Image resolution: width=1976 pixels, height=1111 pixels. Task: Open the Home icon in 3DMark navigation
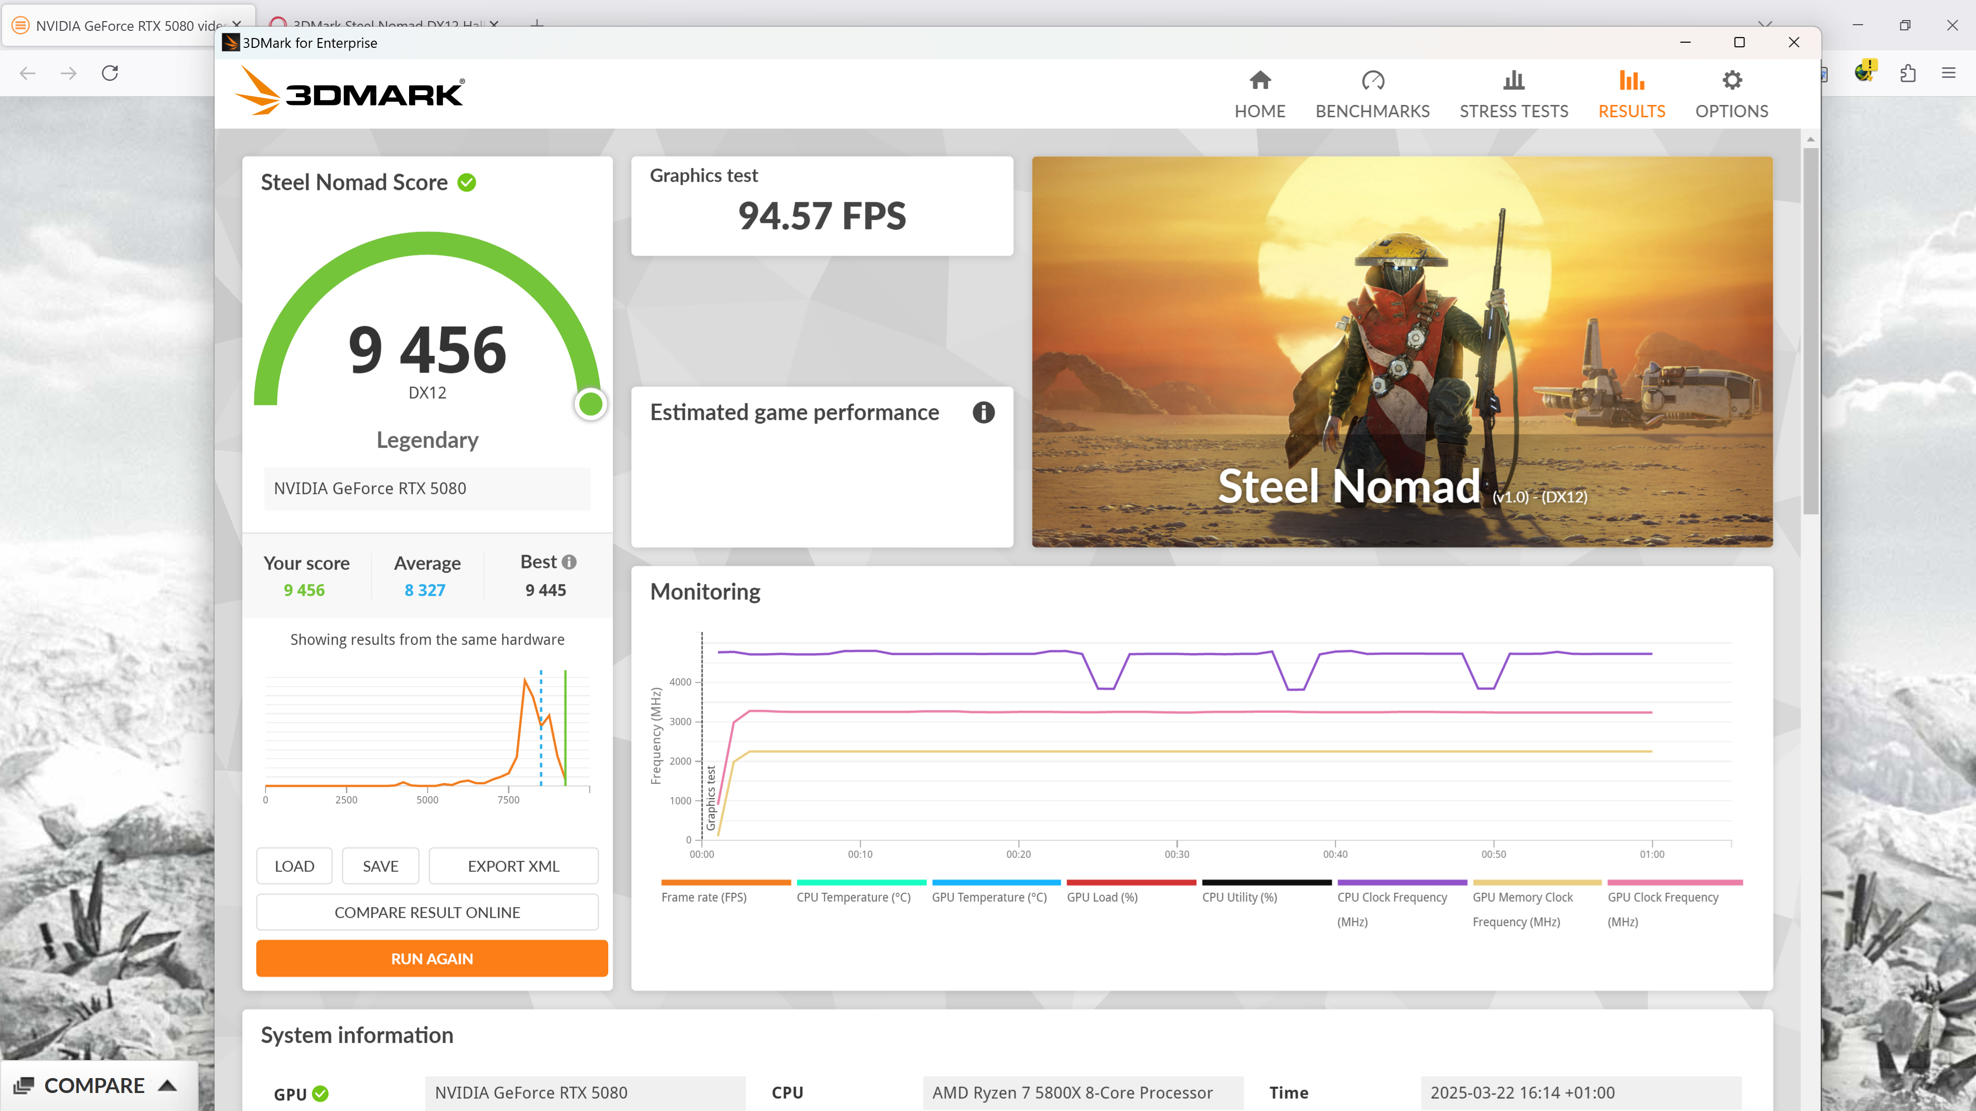point(1260,81)
